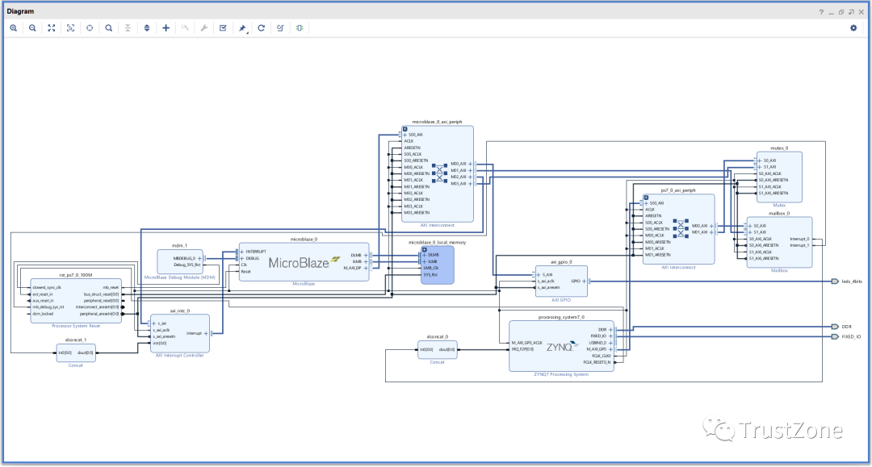
Task: Select the mdm_1 debug module block
Action: coord(179,261)
